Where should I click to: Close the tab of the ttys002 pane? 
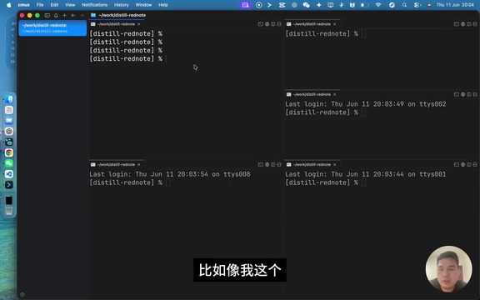click(335, 94)
